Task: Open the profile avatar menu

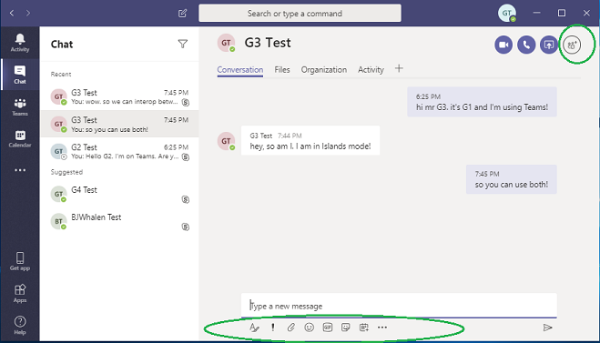Action: [x=507, y=13]
